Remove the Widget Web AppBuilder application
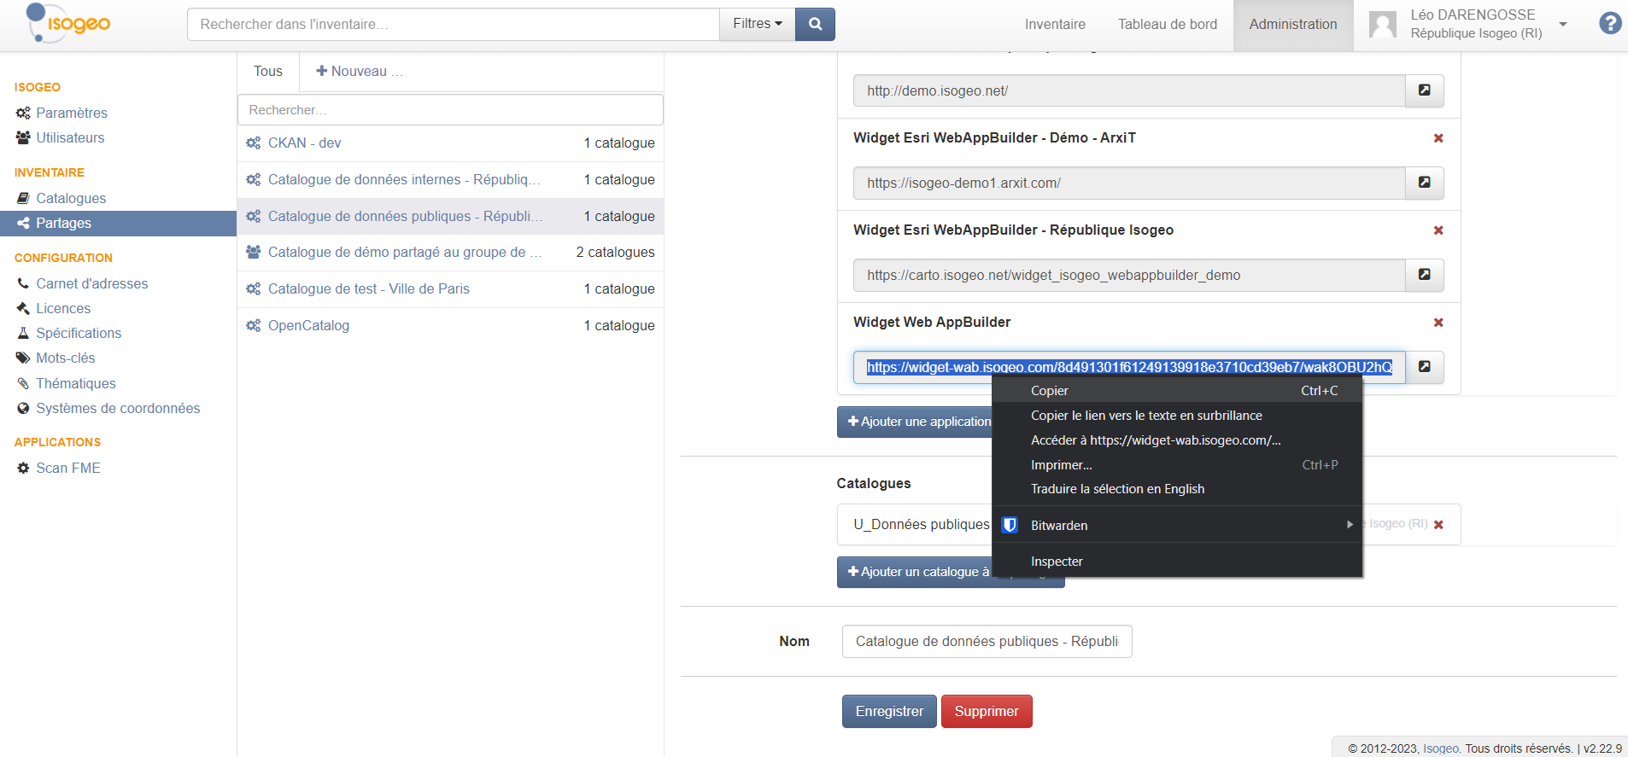This screenshot has height=757, width=1628. coord(1438,323)
